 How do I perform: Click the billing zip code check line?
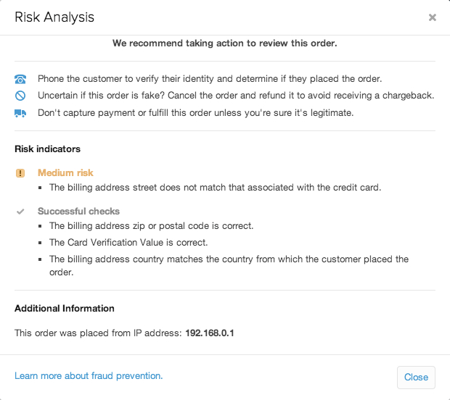tap(151, 226)
